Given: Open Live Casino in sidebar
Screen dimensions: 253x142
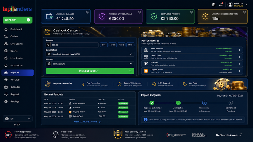Looking at the screenshot, I should (17, 44).
